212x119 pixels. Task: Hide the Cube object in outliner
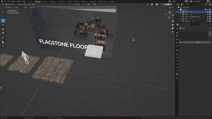[x=208, y=12]
